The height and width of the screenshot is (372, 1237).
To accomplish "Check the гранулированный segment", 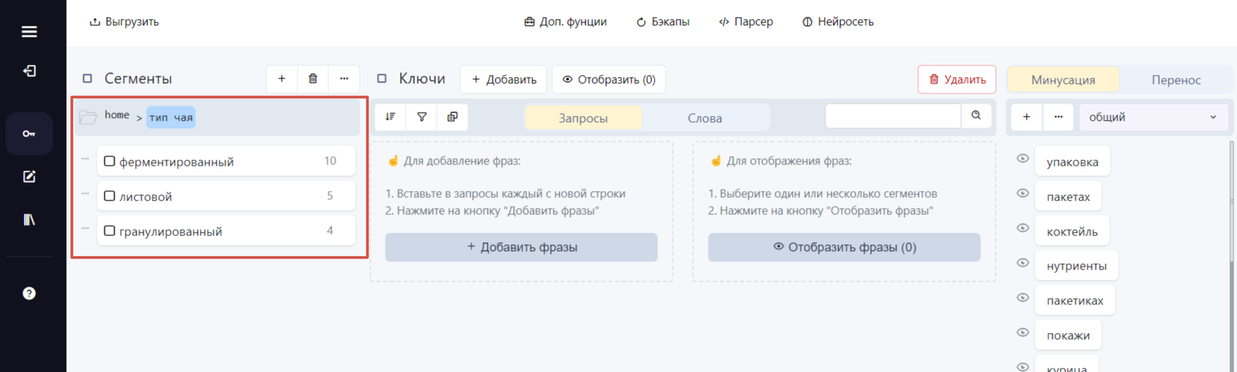I will pyautogui.click(x=109, y=231).
